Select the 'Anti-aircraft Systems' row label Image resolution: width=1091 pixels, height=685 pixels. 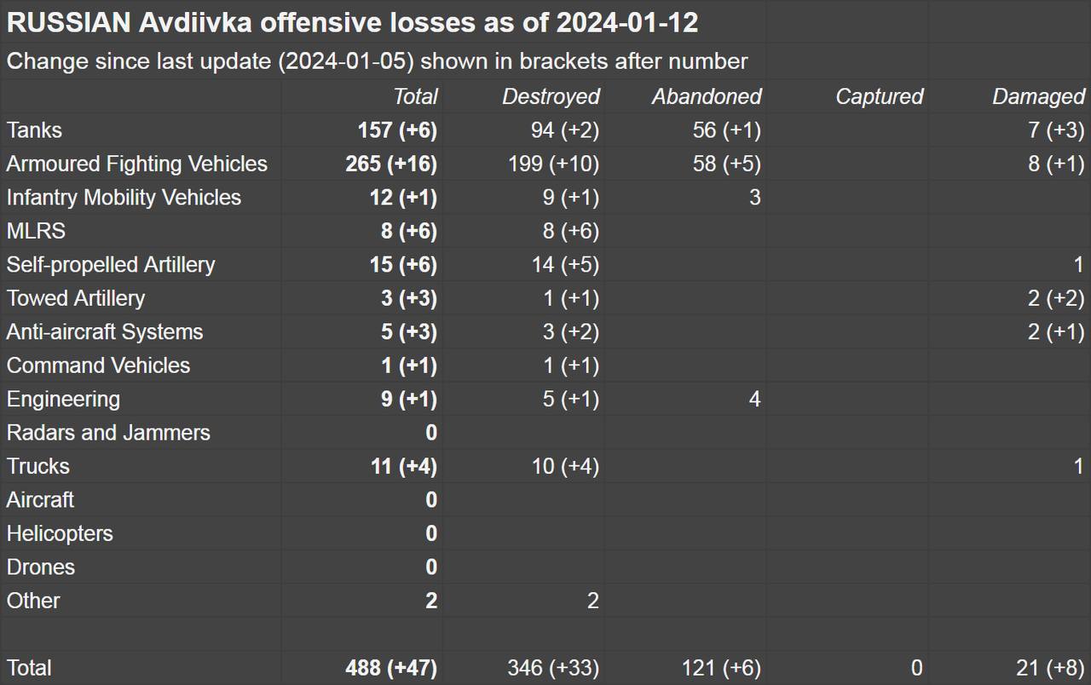[x=105, y=332]
